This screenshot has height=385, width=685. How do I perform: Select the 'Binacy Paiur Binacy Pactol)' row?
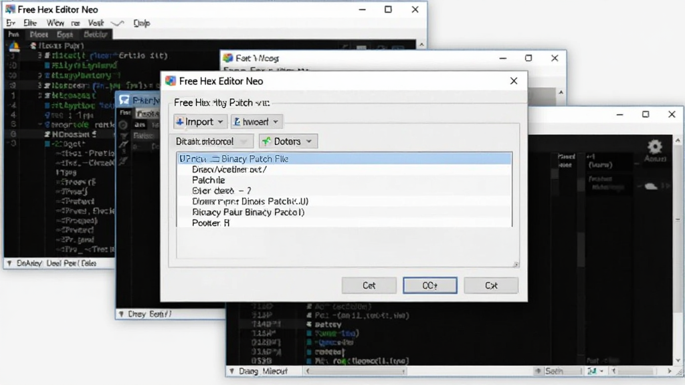345,212
